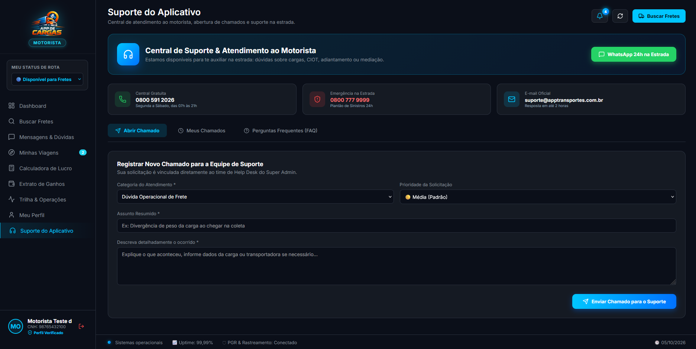
Task: Click the logout icon beside Motorista Teste
Action: pyautogui.click(x=81, y=326)
